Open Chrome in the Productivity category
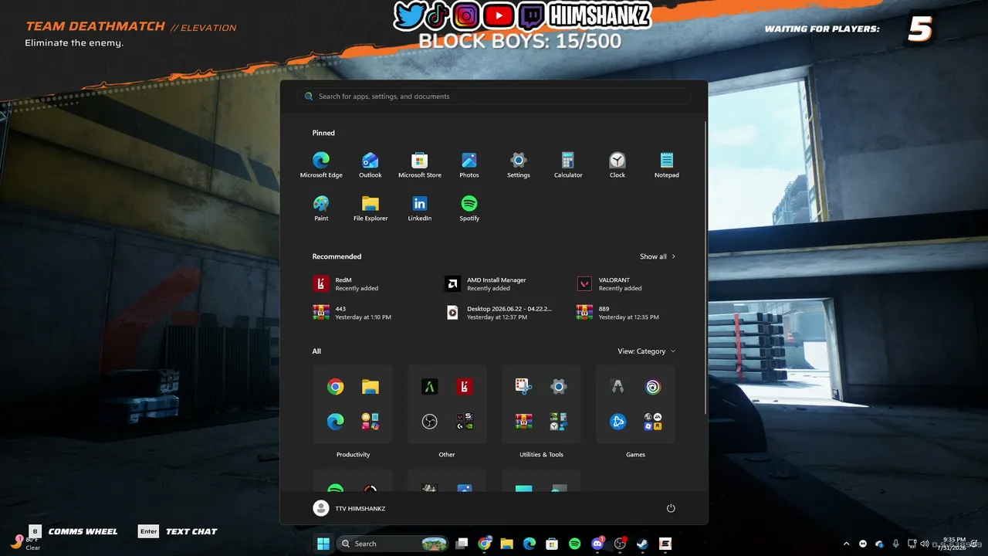This screenshot has height=556, width=988. point(335,387)
